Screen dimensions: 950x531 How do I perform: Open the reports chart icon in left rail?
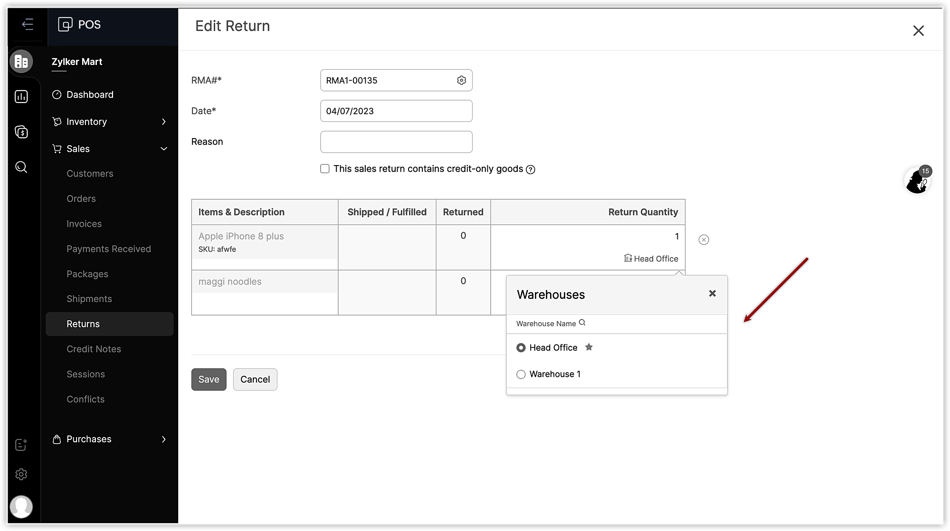[21, 97]
